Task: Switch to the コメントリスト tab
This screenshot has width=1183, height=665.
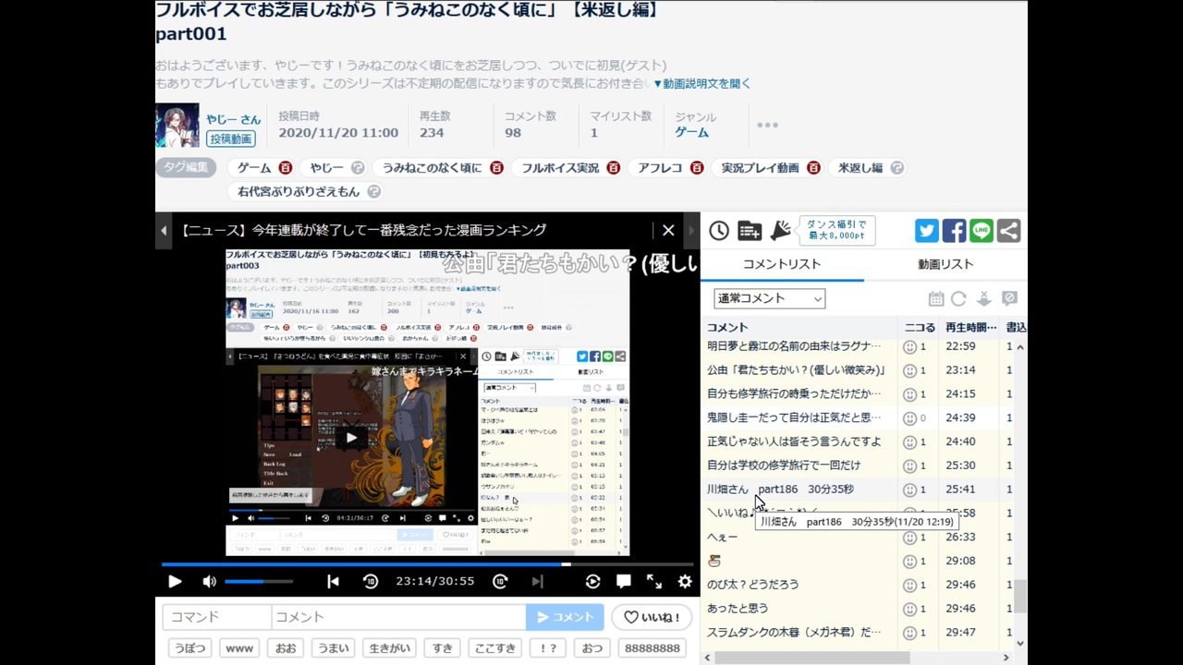Action: (782, 264)
